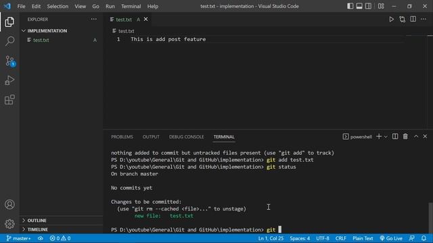Change indentation via Spaces: 4
Viewport: 433px width, 243px height.
click(x=300, y=238)
